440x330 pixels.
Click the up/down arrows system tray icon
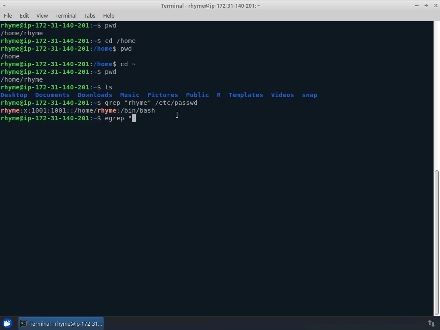[431, 323]
